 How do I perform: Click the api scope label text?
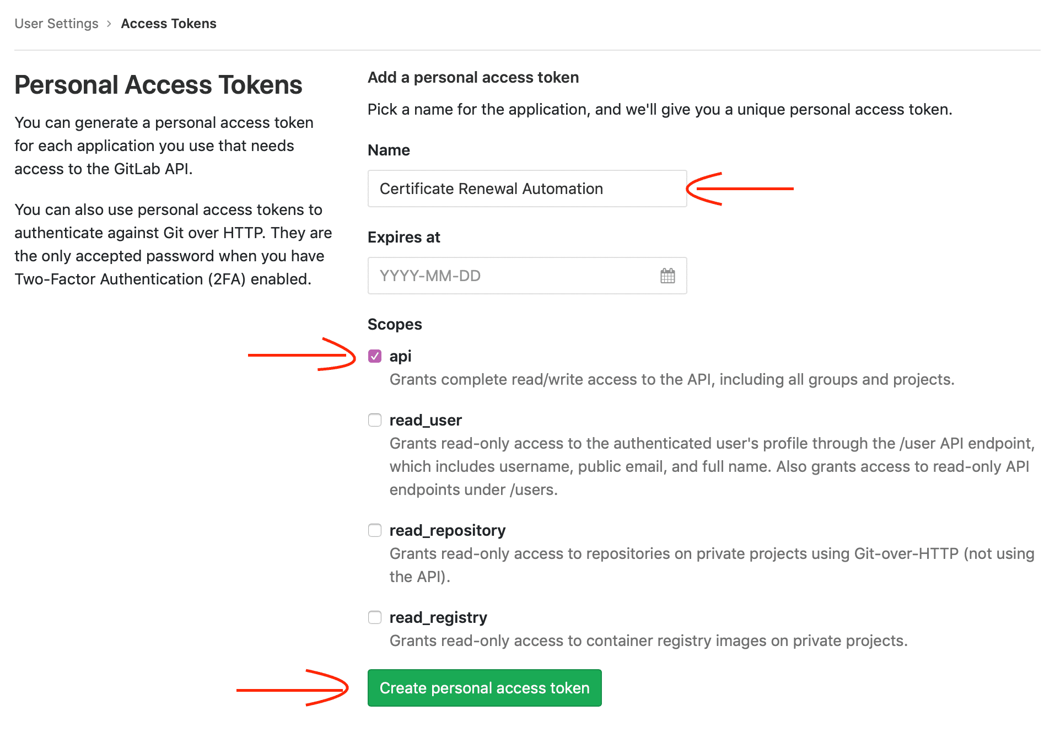click(401, 356)
